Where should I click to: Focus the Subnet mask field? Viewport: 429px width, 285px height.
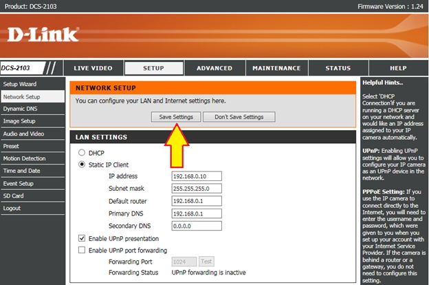(196, 189)
